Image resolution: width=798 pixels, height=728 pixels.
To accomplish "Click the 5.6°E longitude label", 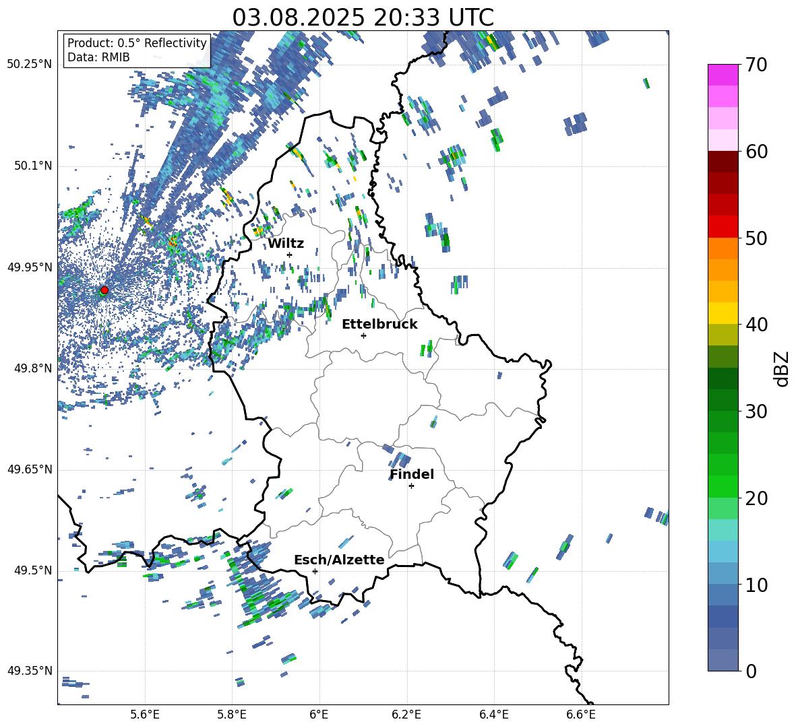I will point(145,715).
